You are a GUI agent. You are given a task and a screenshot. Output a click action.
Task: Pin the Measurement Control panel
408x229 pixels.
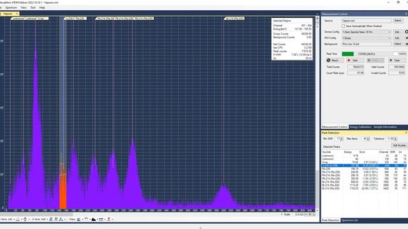coord(407,14)
